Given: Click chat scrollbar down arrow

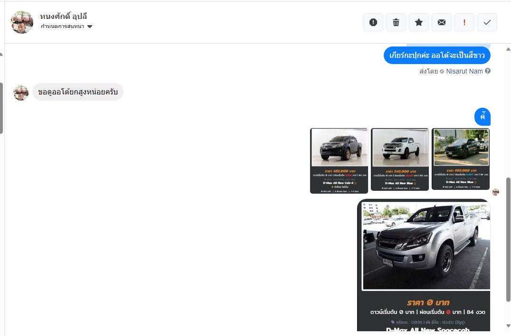Looking at the screenshot, I should 508,326.
